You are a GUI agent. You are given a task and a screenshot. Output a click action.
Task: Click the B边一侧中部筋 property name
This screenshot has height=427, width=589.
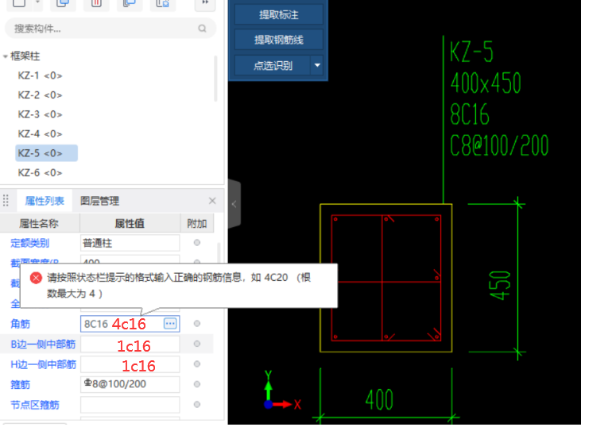[43, 344]
